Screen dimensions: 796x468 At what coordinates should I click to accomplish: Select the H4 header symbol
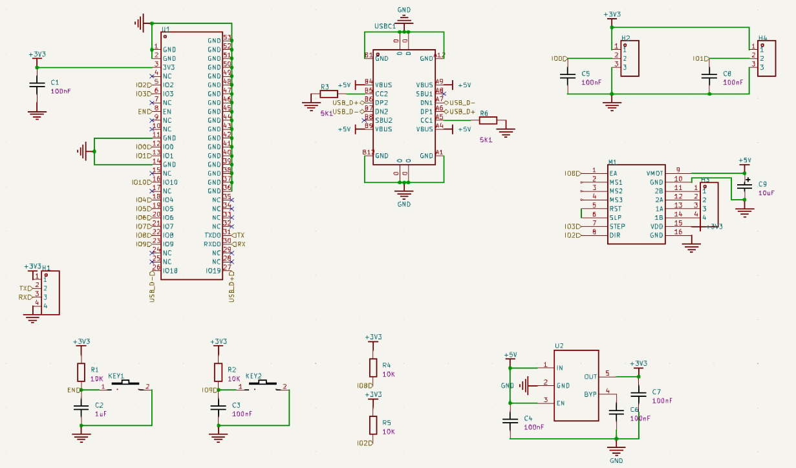coord(767,58)
